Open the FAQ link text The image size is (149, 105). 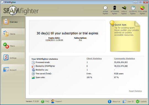click(47, 101)
